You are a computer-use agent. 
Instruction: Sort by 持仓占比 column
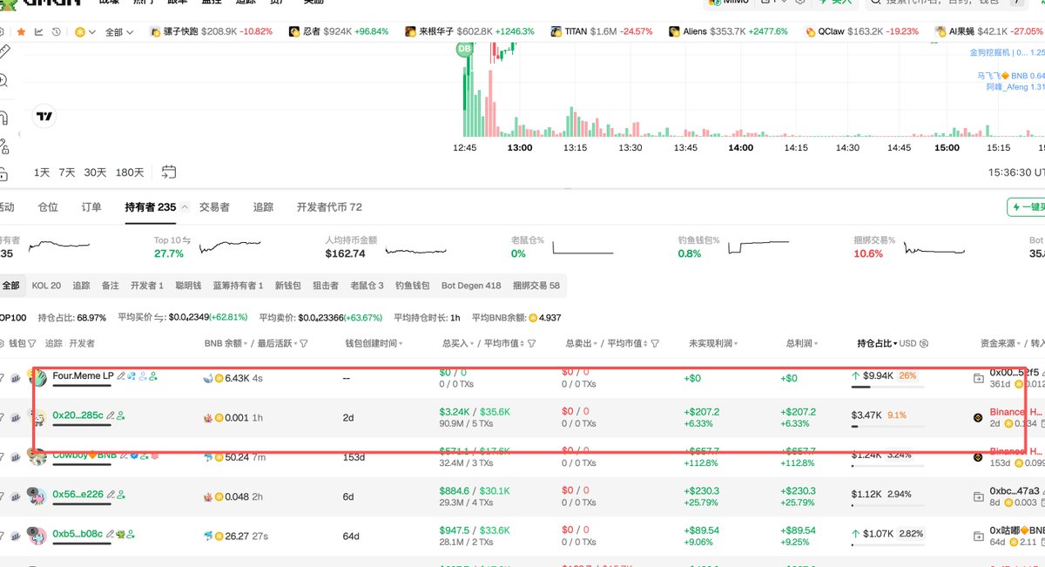click(877, 344)
